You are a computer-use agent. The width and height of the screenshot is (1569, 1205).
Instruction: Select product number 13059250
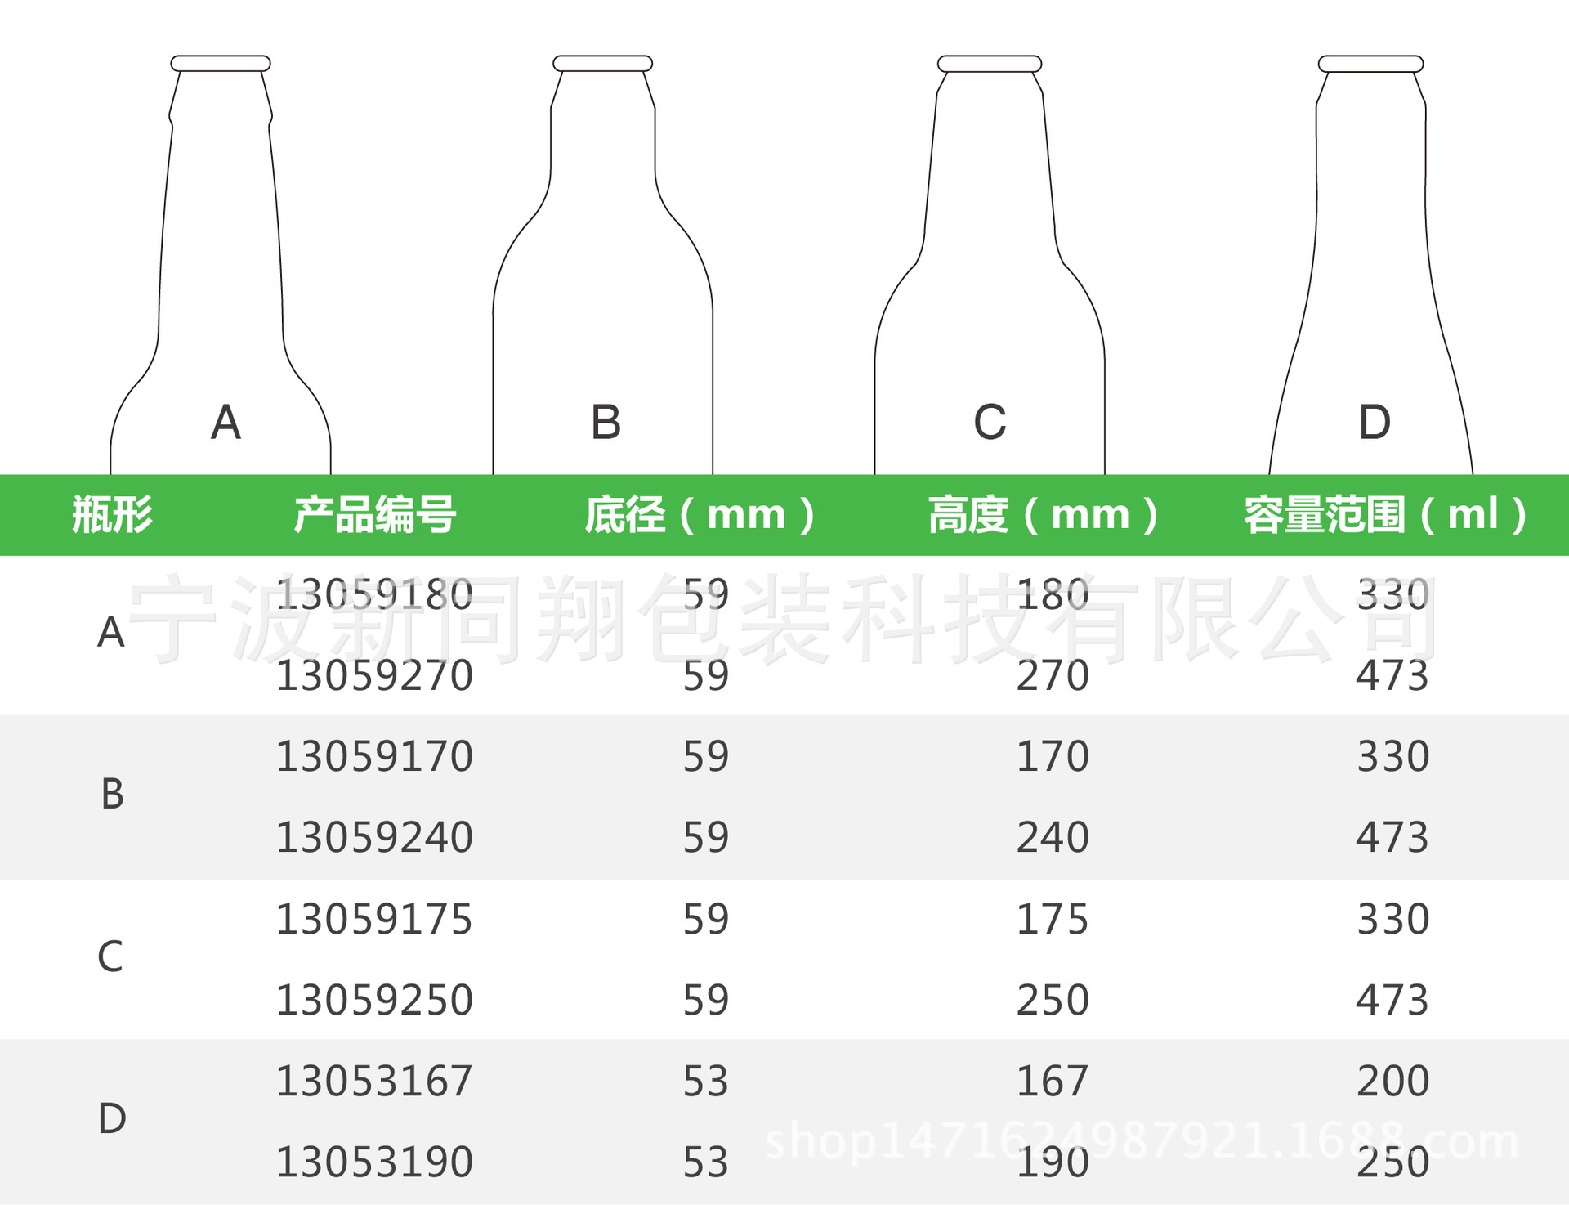click(x=375, y=1001)
